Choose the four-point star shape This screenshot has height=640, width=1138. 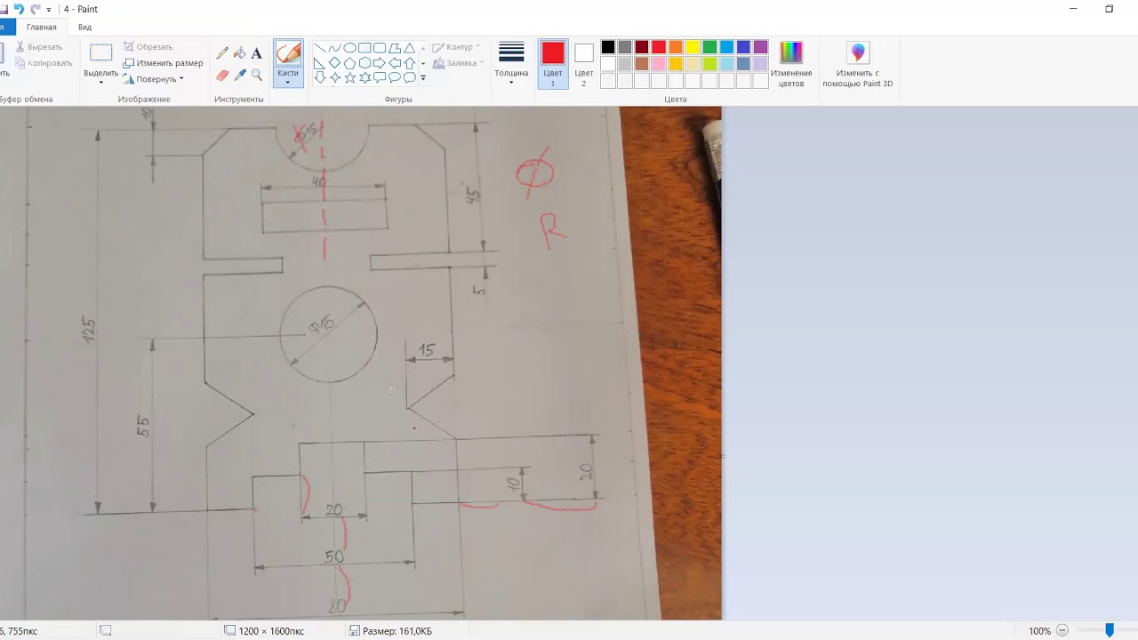(x=334, y=78)
